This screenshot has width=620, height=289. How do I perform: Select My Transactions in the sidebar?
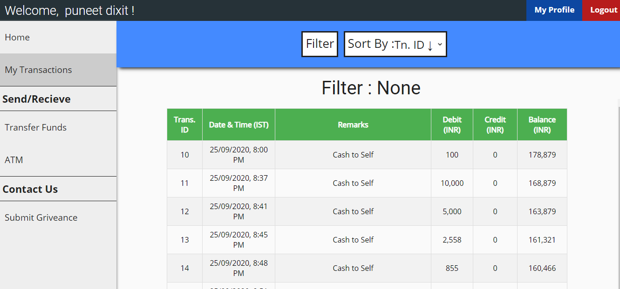(38, 69)
